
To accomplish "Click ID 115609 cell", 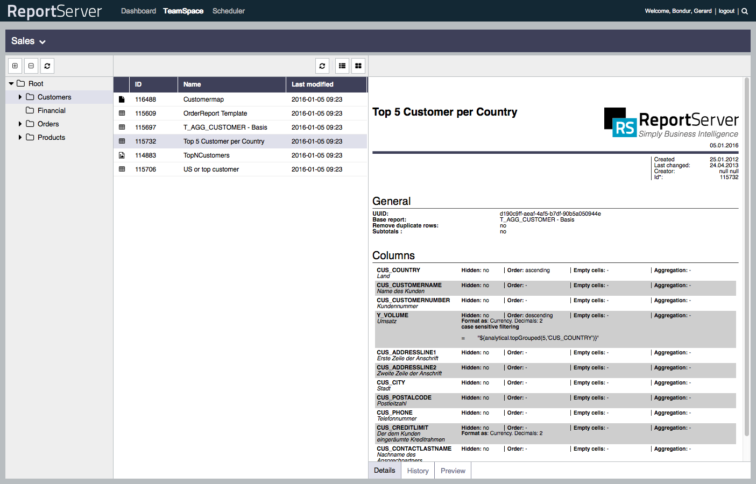I will [x=146, y=113].
